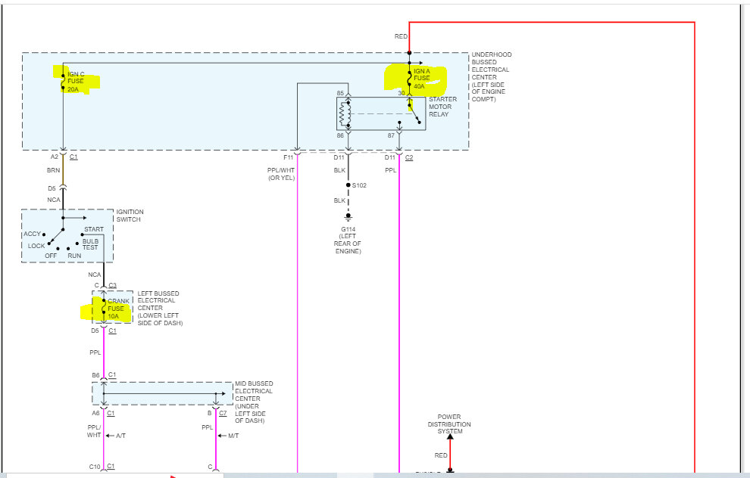Click the LEFT BUSSED ELECTRICAL CENTER text
The width and height of the screenshot is (750, 478).
[x=160, y=308]
